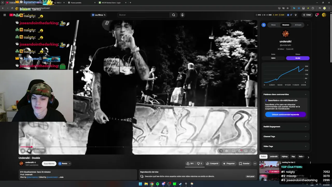Open Discord from the taskbar
Screen dimensions: 332x187
[x=163, y=184]
